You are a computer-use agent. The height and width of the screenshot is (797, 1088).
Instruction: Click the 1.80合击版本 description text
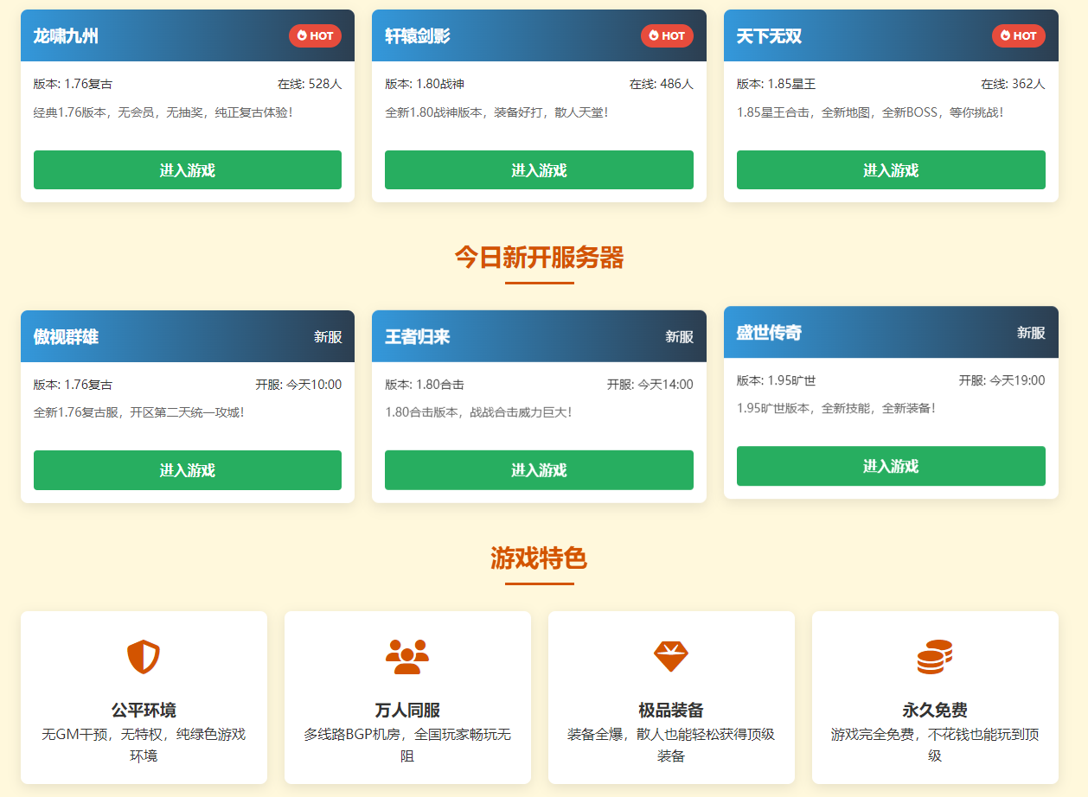point(478,412)
